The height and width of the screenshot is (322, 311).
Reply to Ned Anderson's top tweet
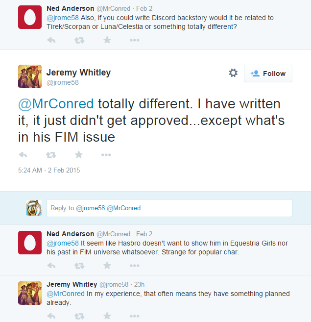[x=51, y=40]
